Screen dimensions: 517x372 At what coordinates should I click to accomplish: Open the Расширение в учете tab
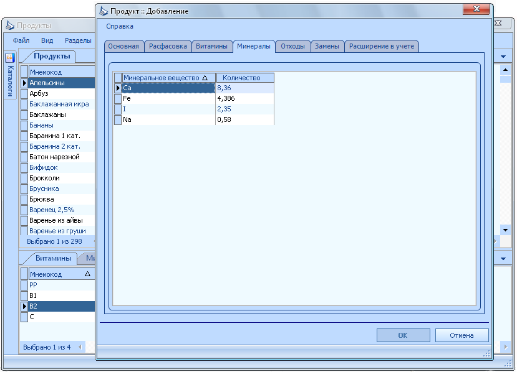(x=382, y=47)
